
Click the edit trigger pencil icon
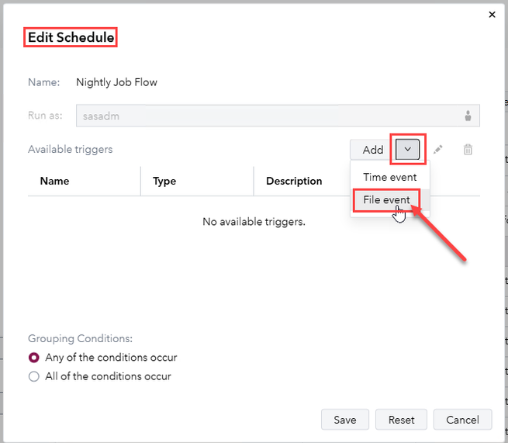click(x=438, y=150)
